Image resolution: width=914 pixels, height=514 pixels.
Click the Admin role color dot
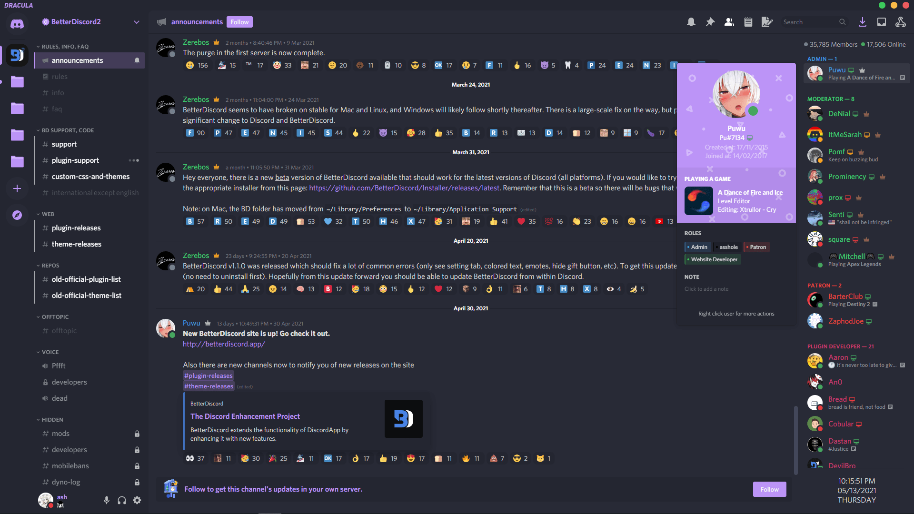click(688, 247)
